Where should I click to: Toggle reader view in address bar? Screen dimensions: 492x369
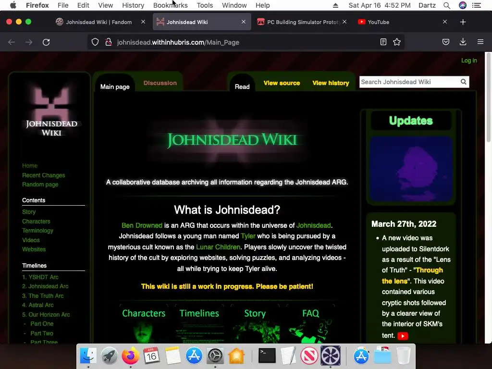[383, 42]
